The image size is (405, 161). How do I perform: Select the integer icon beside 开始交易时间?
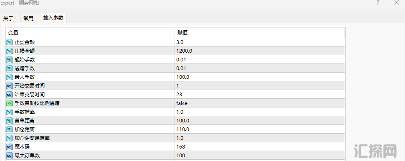tap(10, 85)
